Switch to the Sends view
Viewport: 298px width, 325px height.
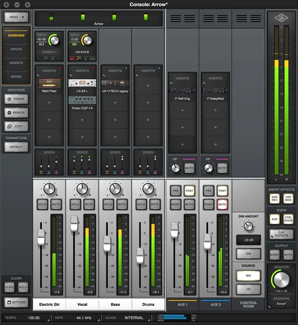(16, 76)
